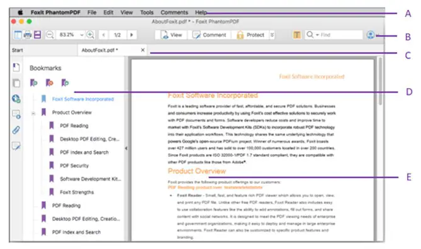
Task: Close the AboutFoxit.pdf tab
Action: [x=143, y=50]
